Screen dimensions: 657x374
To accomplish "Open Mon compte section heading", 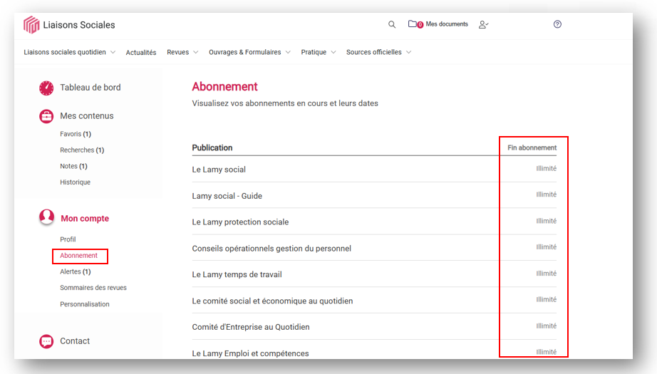I will tap(85, 218).
